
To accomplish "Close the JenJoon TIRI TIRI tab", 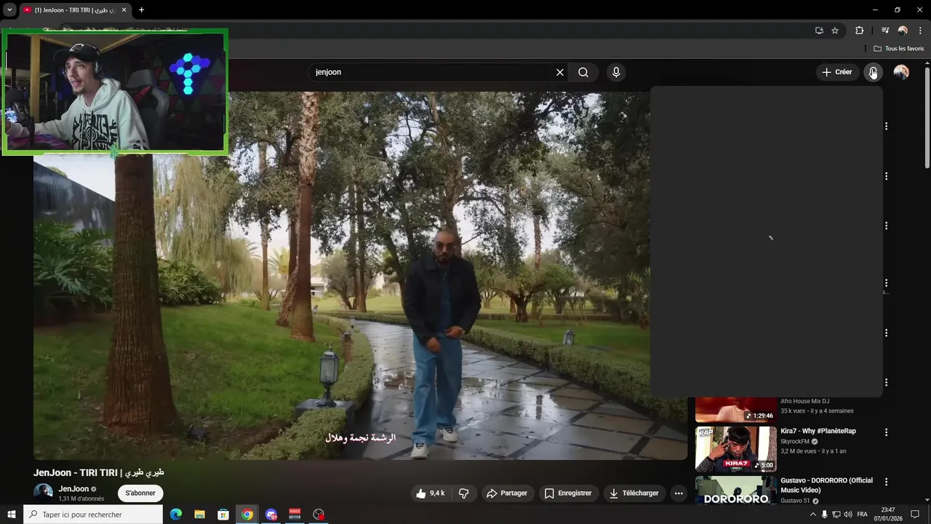I will point(124,10).
